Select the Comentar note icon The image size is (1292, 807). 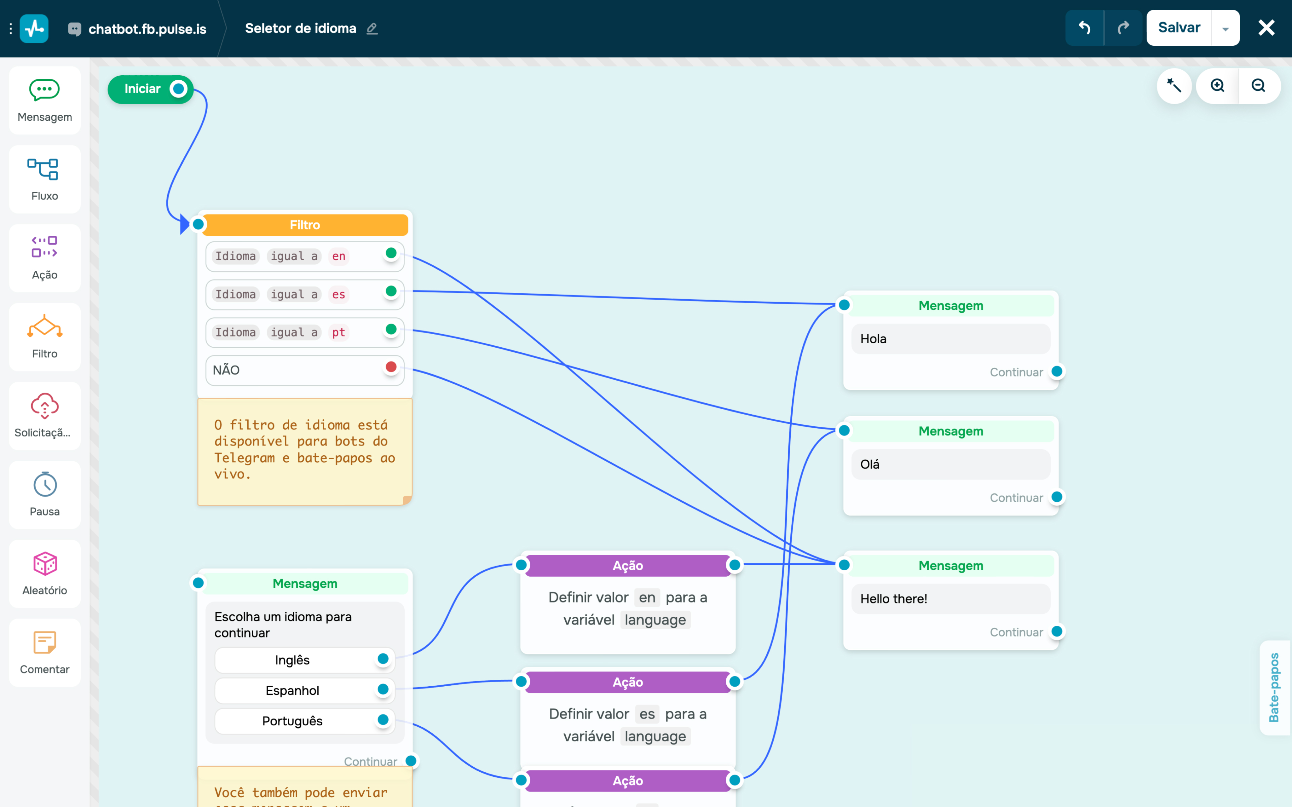click(44, 642)
